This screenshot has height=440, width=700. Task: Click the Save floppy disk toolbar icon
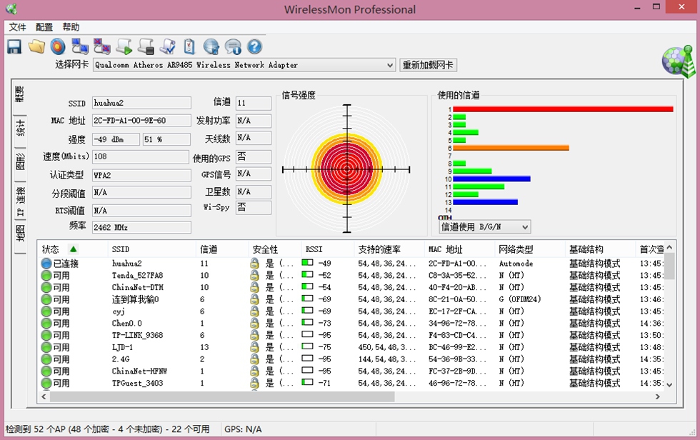[x=14, y=47]
